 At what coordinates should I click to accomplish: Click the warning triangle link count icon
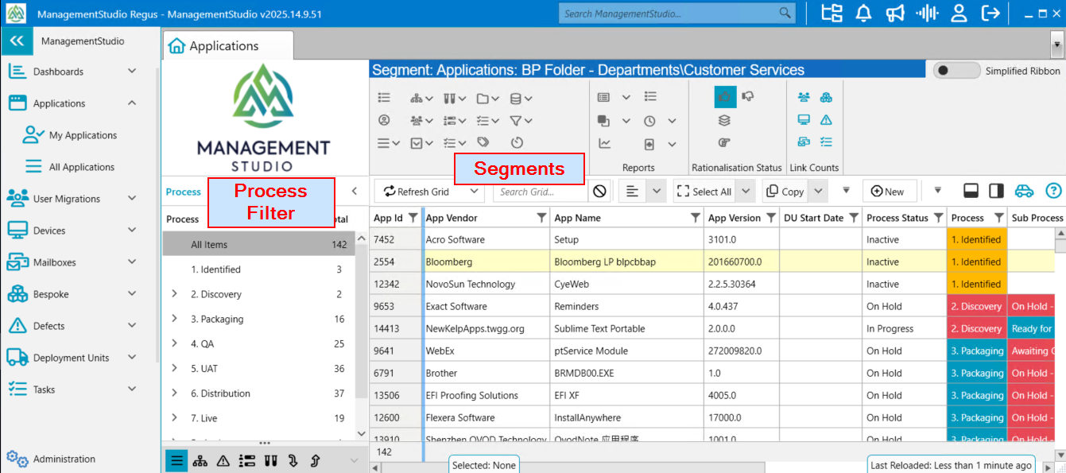[826, 120]
